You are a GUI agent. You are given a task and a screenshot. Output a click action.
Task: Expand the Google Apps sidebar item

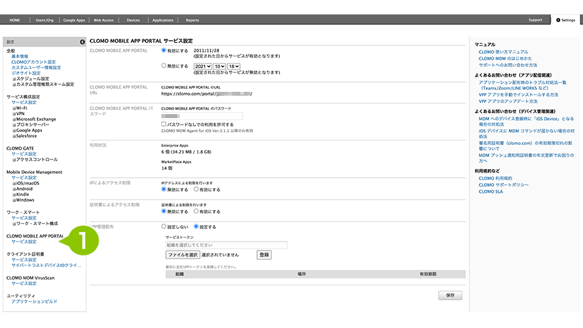(14, 131)
